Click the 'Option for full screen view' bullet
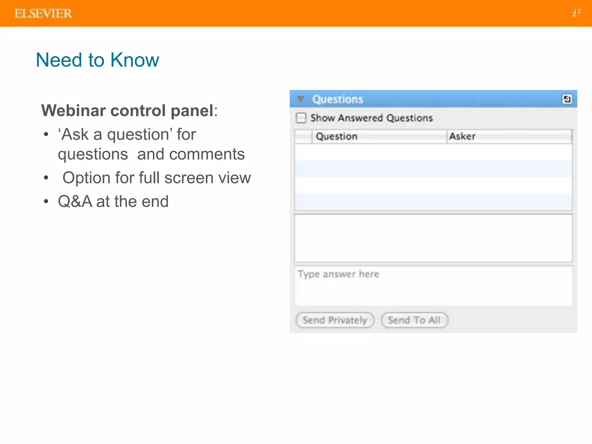Screen dimensions: 592x444 pyautogui.click(x=156, y=177)
